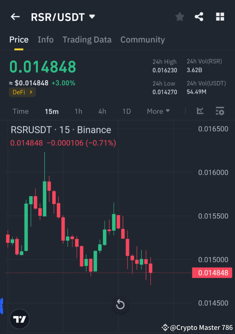
Task: Open the Community tab
Action: (x=142, y=40)
